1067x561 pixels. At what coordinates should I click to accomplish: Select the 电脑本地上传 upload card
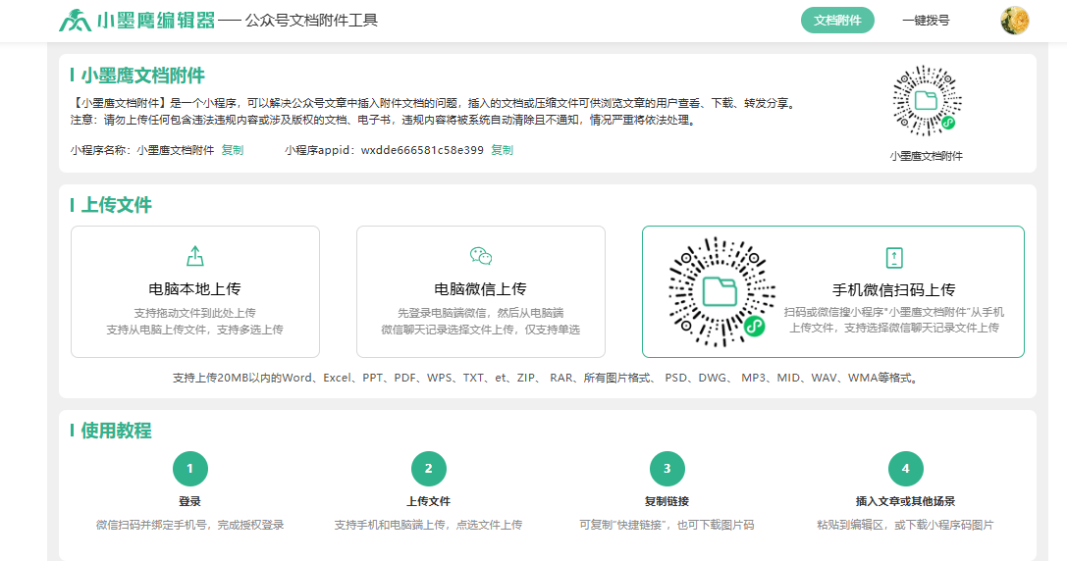(x=195, y=291)
